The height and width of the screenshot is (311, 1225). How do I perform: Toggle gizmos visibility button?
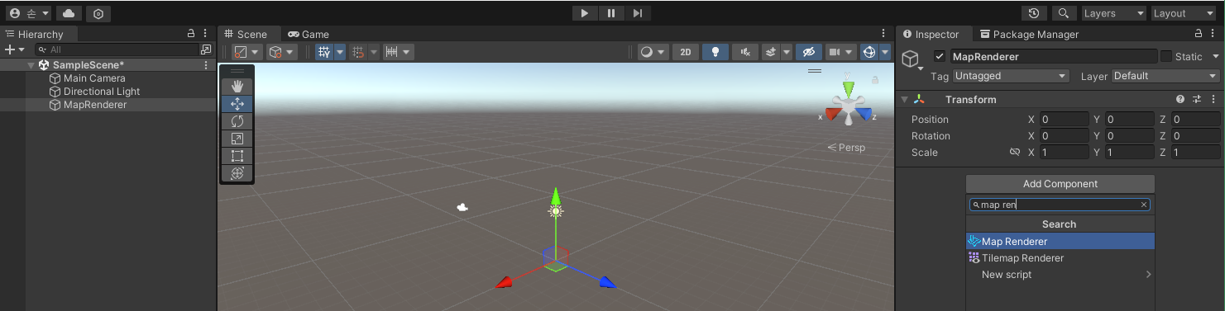click(x=869, y=52)
